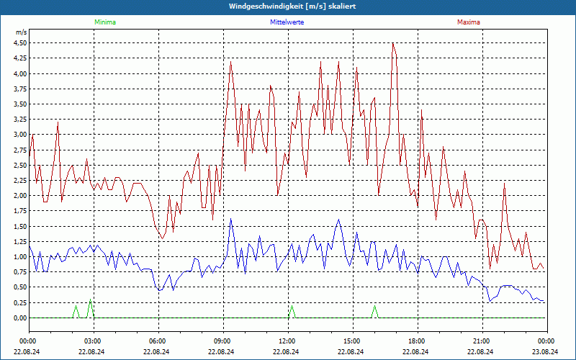
Task: Click the 0,00 y-axis value
Action: pos(20,318)
